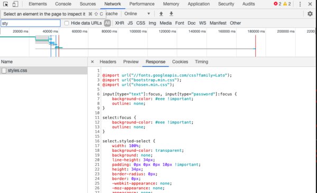The width and height of the screenshot is (317, 193).
Task: Activate the inspect element cursor icon
Action: (x=5, y=4)
